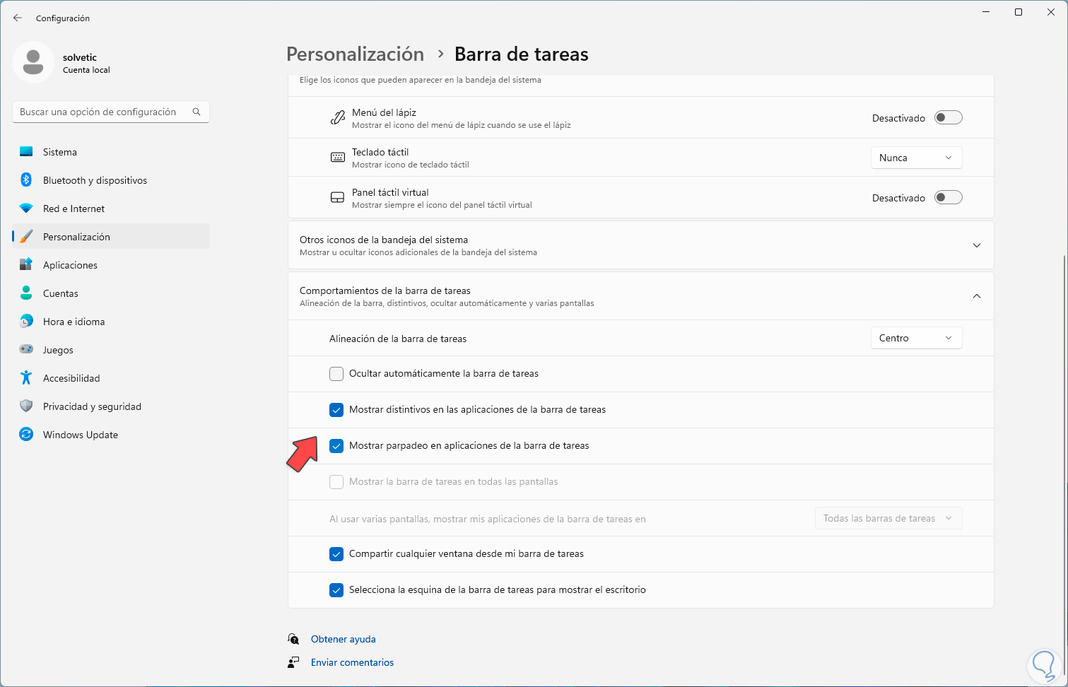The width and height of the screenshot is (1068, 687).
Task: Expand Otros iconos de la bandeja del sistema
Action: click(x=976, y=245)
